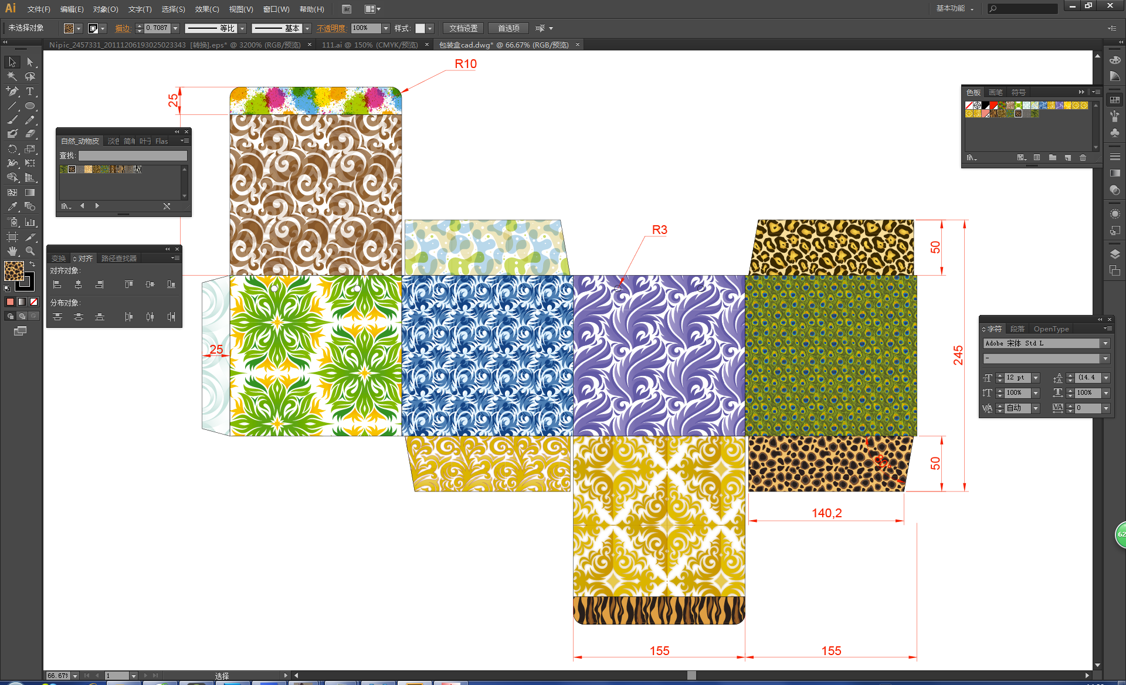Click horizontal align left icon
1126x685 pixels.
tap(57, 284)
